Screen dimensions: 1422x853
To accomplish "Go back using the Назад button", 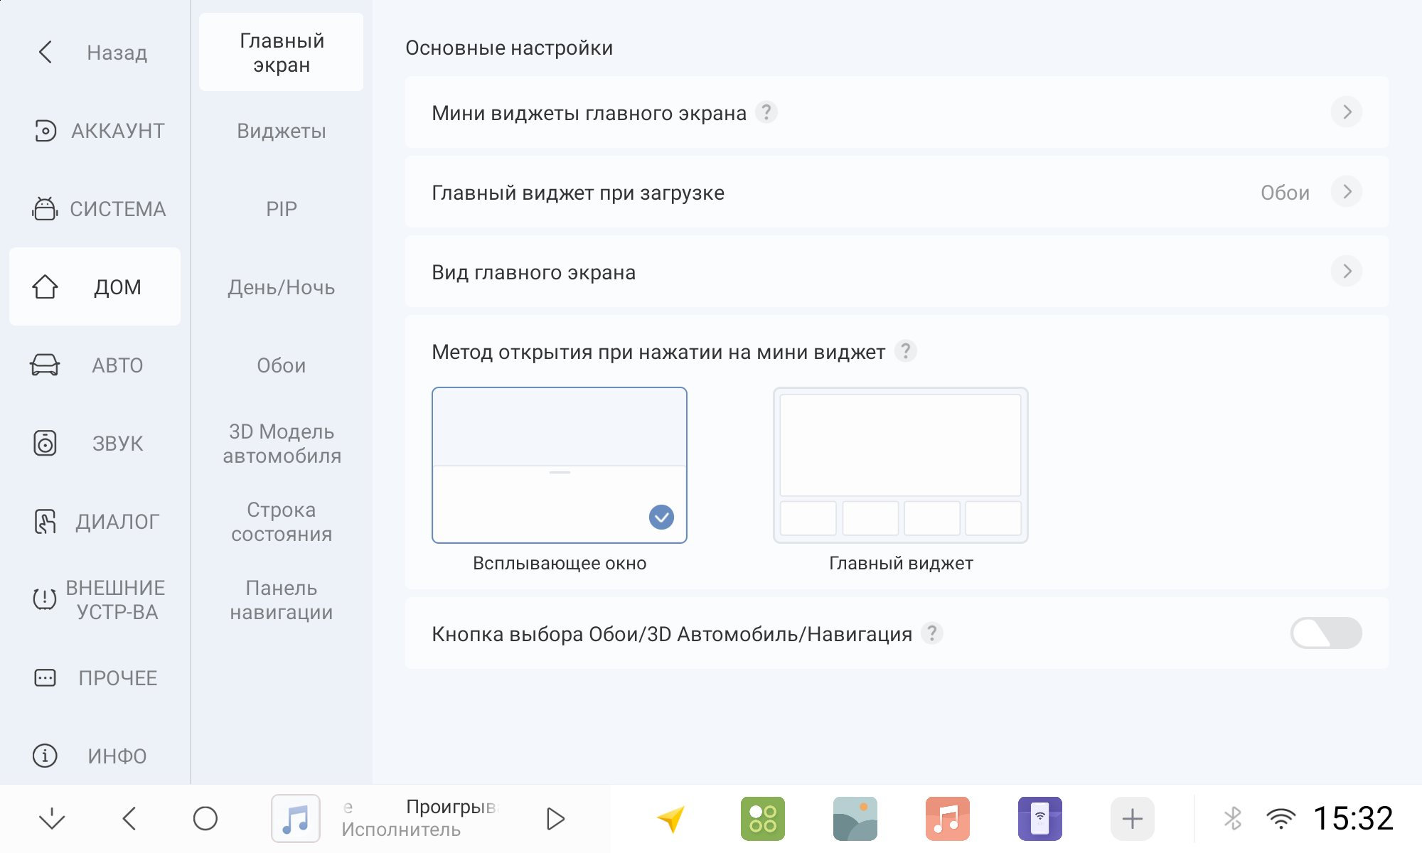I will click(95, 52).
